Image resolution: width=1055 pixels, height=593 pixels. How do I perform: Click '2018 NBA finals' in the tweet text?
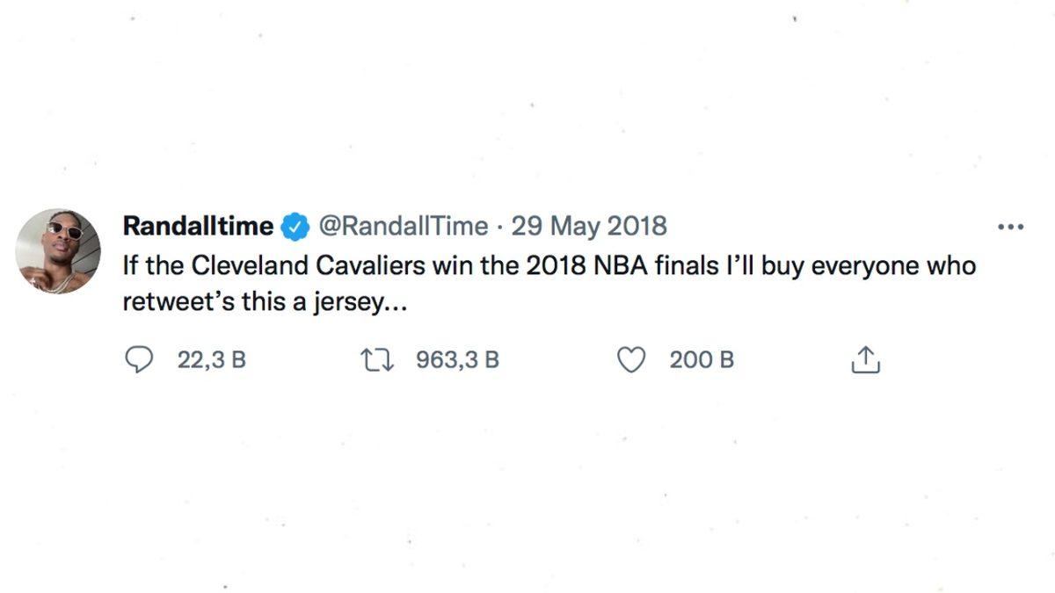(x=614, y=266)
